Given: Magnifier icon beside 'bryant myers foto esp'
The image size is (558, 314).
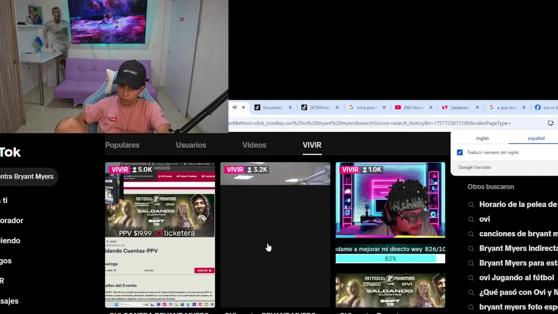Looking at the screenshot, I should (x=471, y=307).
